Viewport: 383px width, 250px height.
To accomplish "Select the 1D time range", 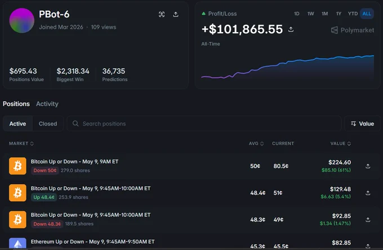I will pos(296,14).
